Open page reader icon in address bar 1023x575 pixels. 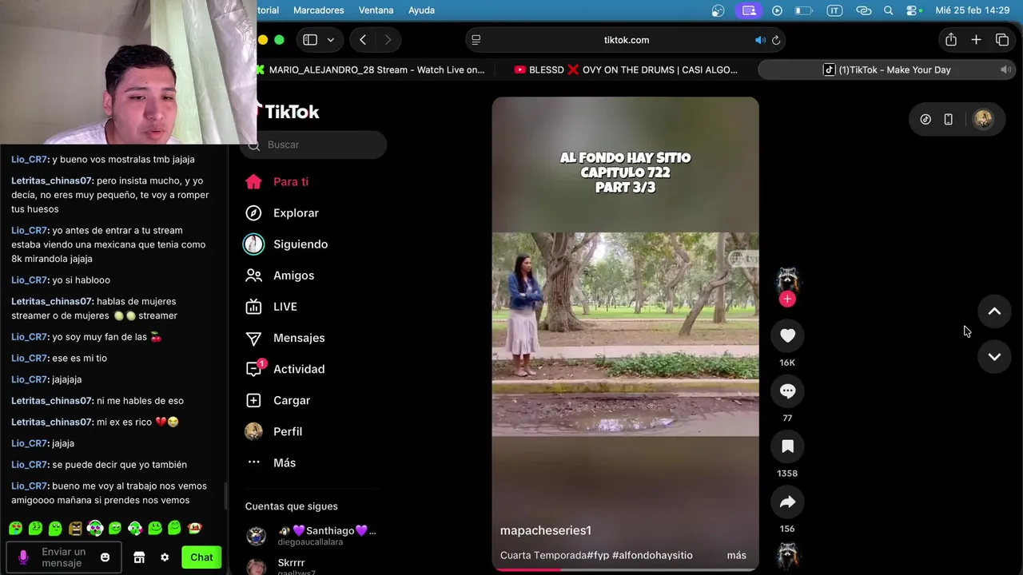[x=476, y=40]
